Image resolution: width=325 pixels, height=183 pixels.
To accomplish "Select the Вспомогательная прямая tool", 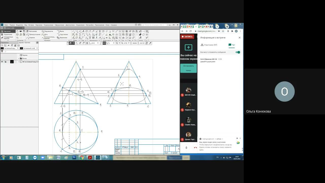I will click(x=48, y=38).
